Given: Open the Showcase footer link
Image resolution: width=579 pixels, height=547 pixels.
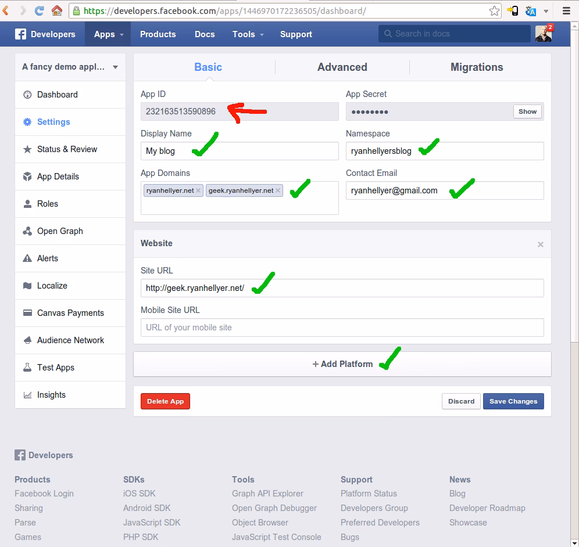Looking at the screenshot, I should pos(468,522).
